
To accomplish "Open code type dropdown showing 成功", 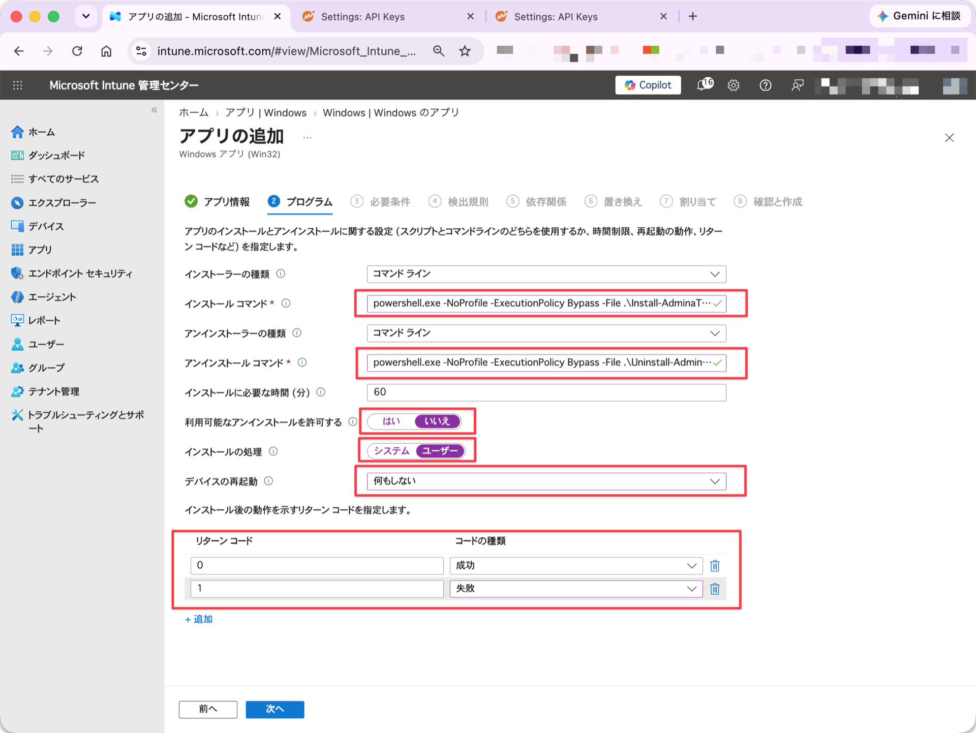I will click(576, 566).
